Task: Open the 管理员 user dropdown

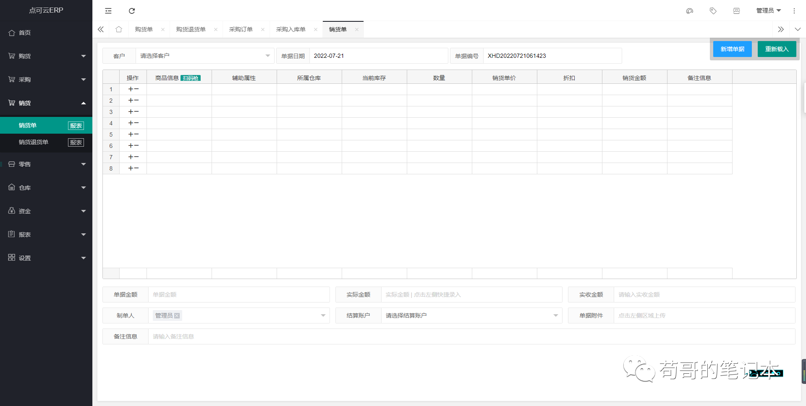Action: 769,11
